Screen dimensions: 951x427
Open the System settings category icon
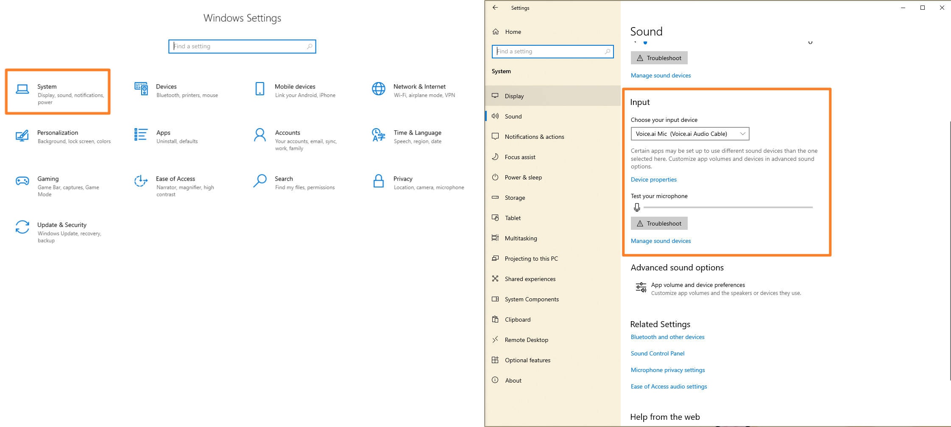tap(22, 89)
